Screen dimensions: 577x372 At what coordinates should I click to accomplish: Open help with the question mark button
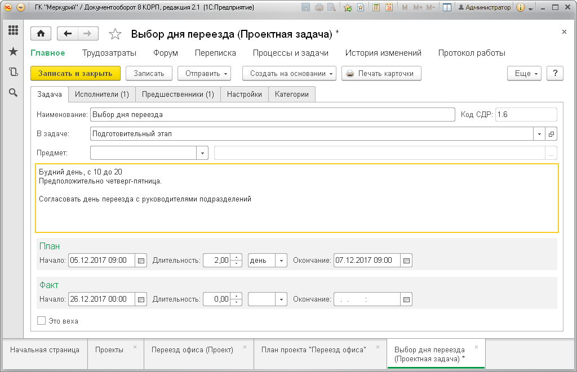pyautogui.click(x=555, y=74)
